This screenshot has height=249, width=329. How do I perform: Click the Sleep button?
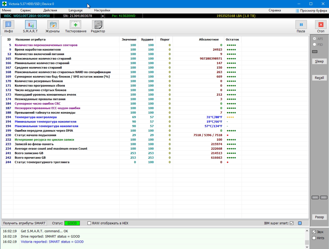coord(319,61)
